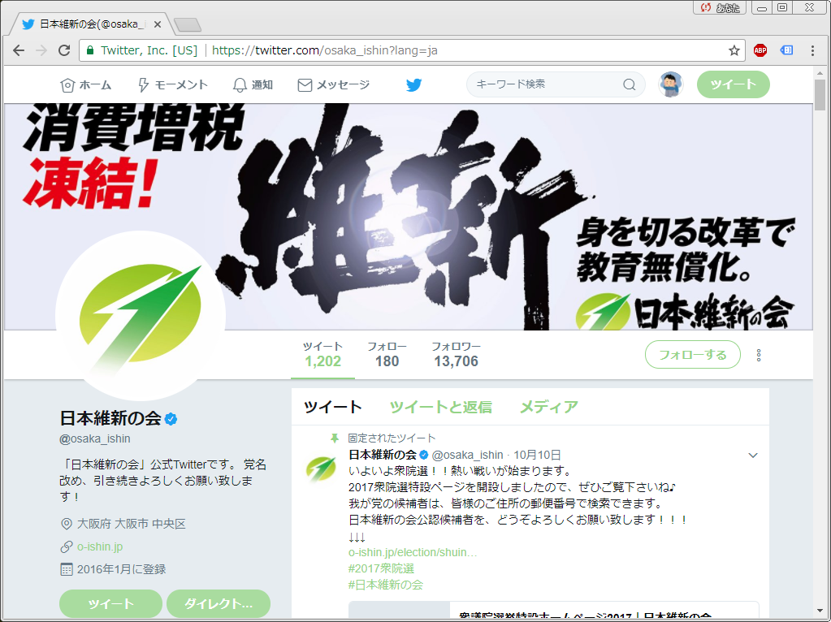Switch to the ツイートと返信 tab

441,407
